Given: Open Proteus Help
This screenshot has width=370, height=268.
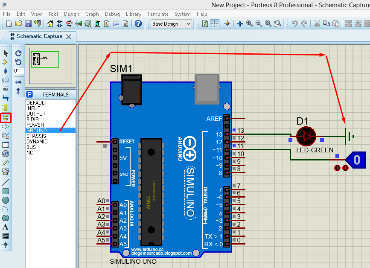Looking at the screenshot, I should pyautogui.click(x=138, y=23).
